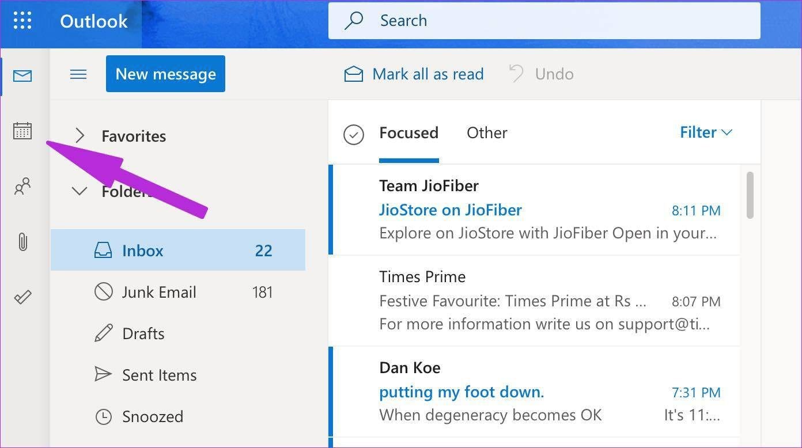Open the Filter dropdown
This screenshot has height=448, width=802.
coord(705,132)
